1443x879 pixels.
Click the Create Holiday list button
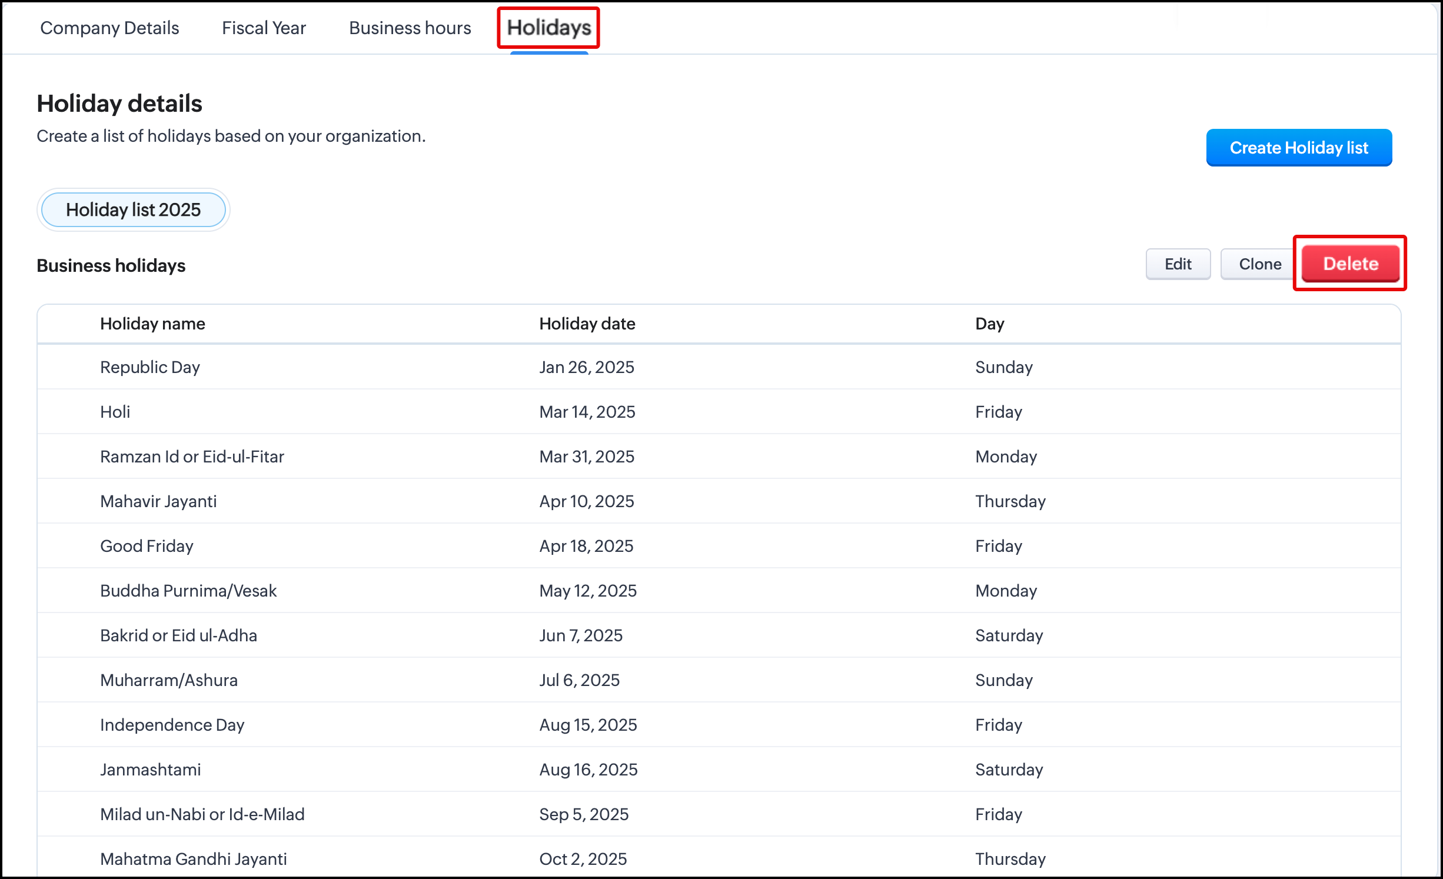(x=1299, y=148)
